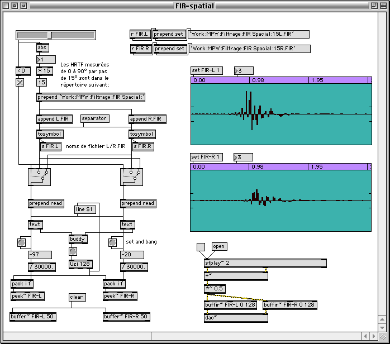Screen dimensions: 390x344
Task: Select the right 'text' object
Action: (127, 224)
